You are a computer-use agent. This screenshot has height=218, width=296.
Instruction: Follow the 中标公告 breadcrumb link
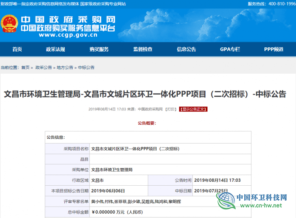pyautogui.click(x=86, y=67)
